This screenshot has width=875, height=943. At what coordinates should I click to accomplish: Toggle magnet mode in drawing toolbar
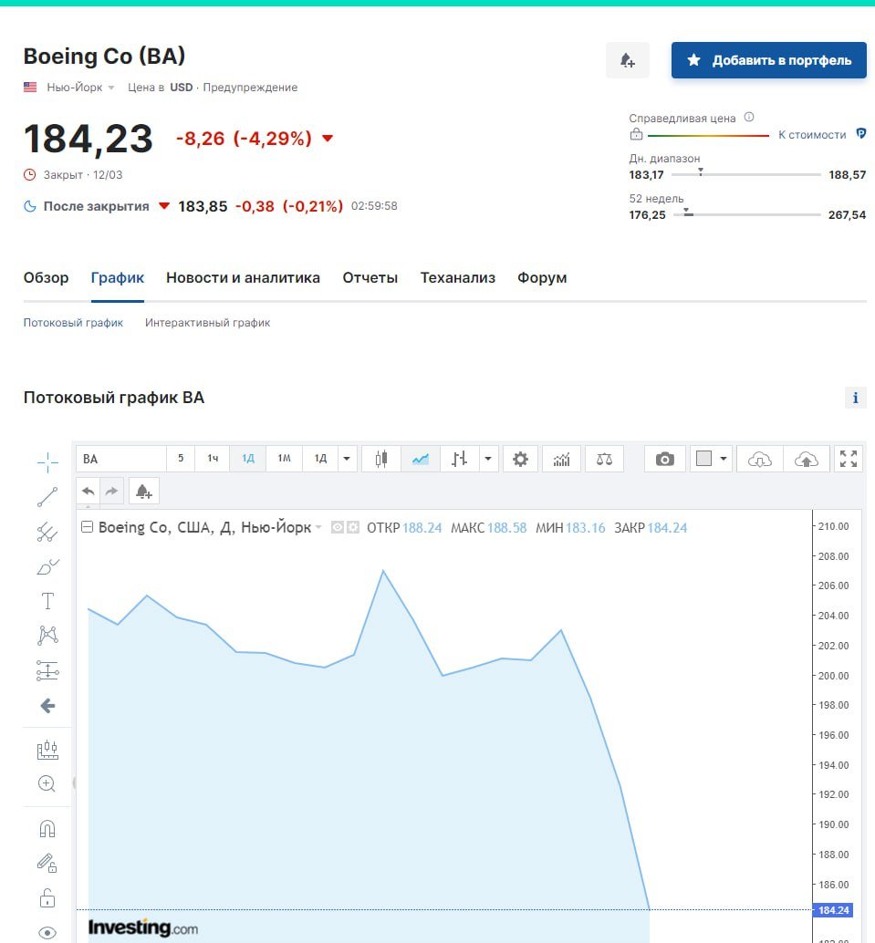pyautogui.click(x=47, y=828)
